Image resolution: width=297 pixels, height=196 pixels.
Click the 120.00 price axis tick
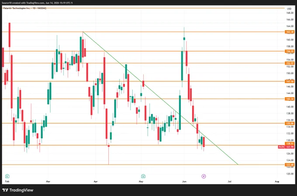click(x=290, y=174)
